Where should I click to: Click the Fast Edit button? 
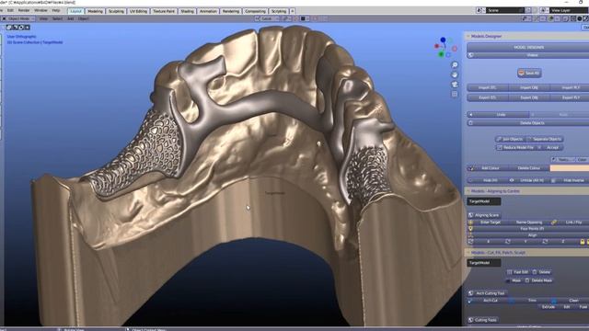click(x=517, y=272)
